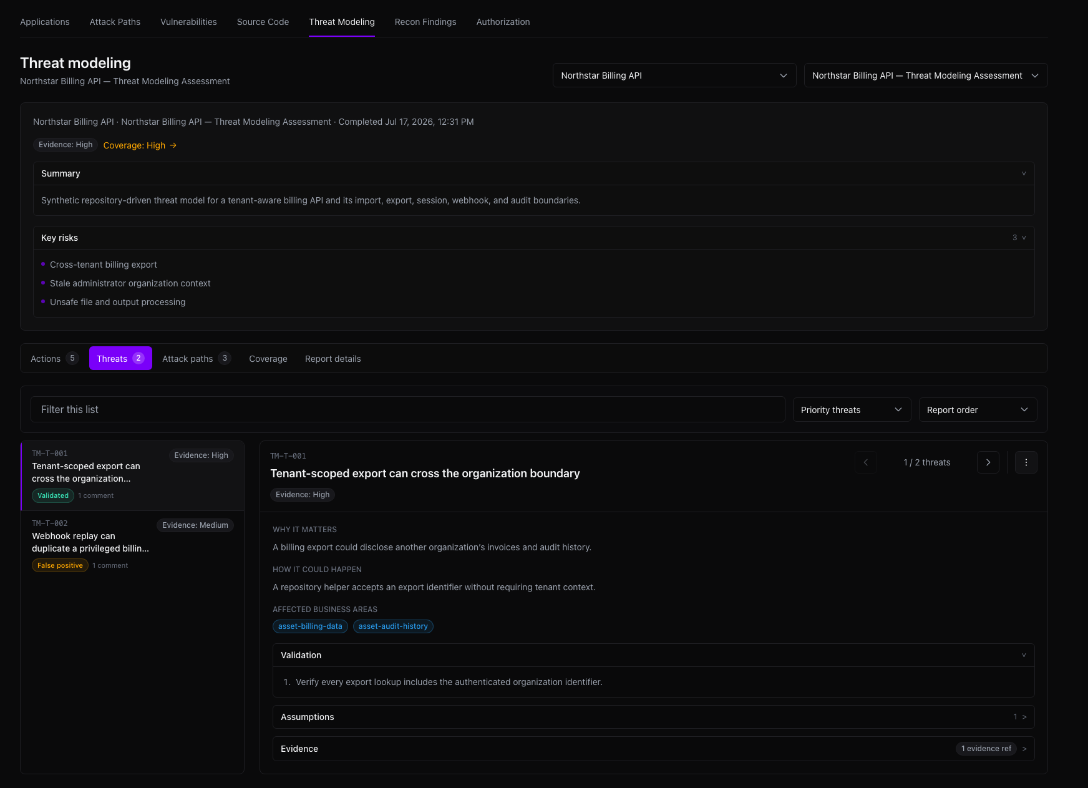The image size is (1088, 788).
Task: Select threat TM-T-002 Webhook replay
Action: coord(132,546)
